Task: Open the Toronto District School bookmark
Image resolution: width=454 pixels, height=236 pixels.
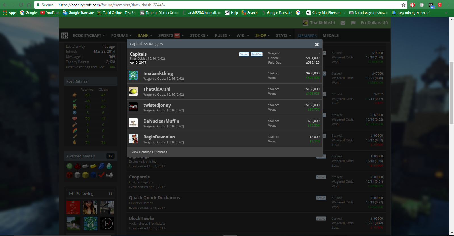Action: (159, 13)
